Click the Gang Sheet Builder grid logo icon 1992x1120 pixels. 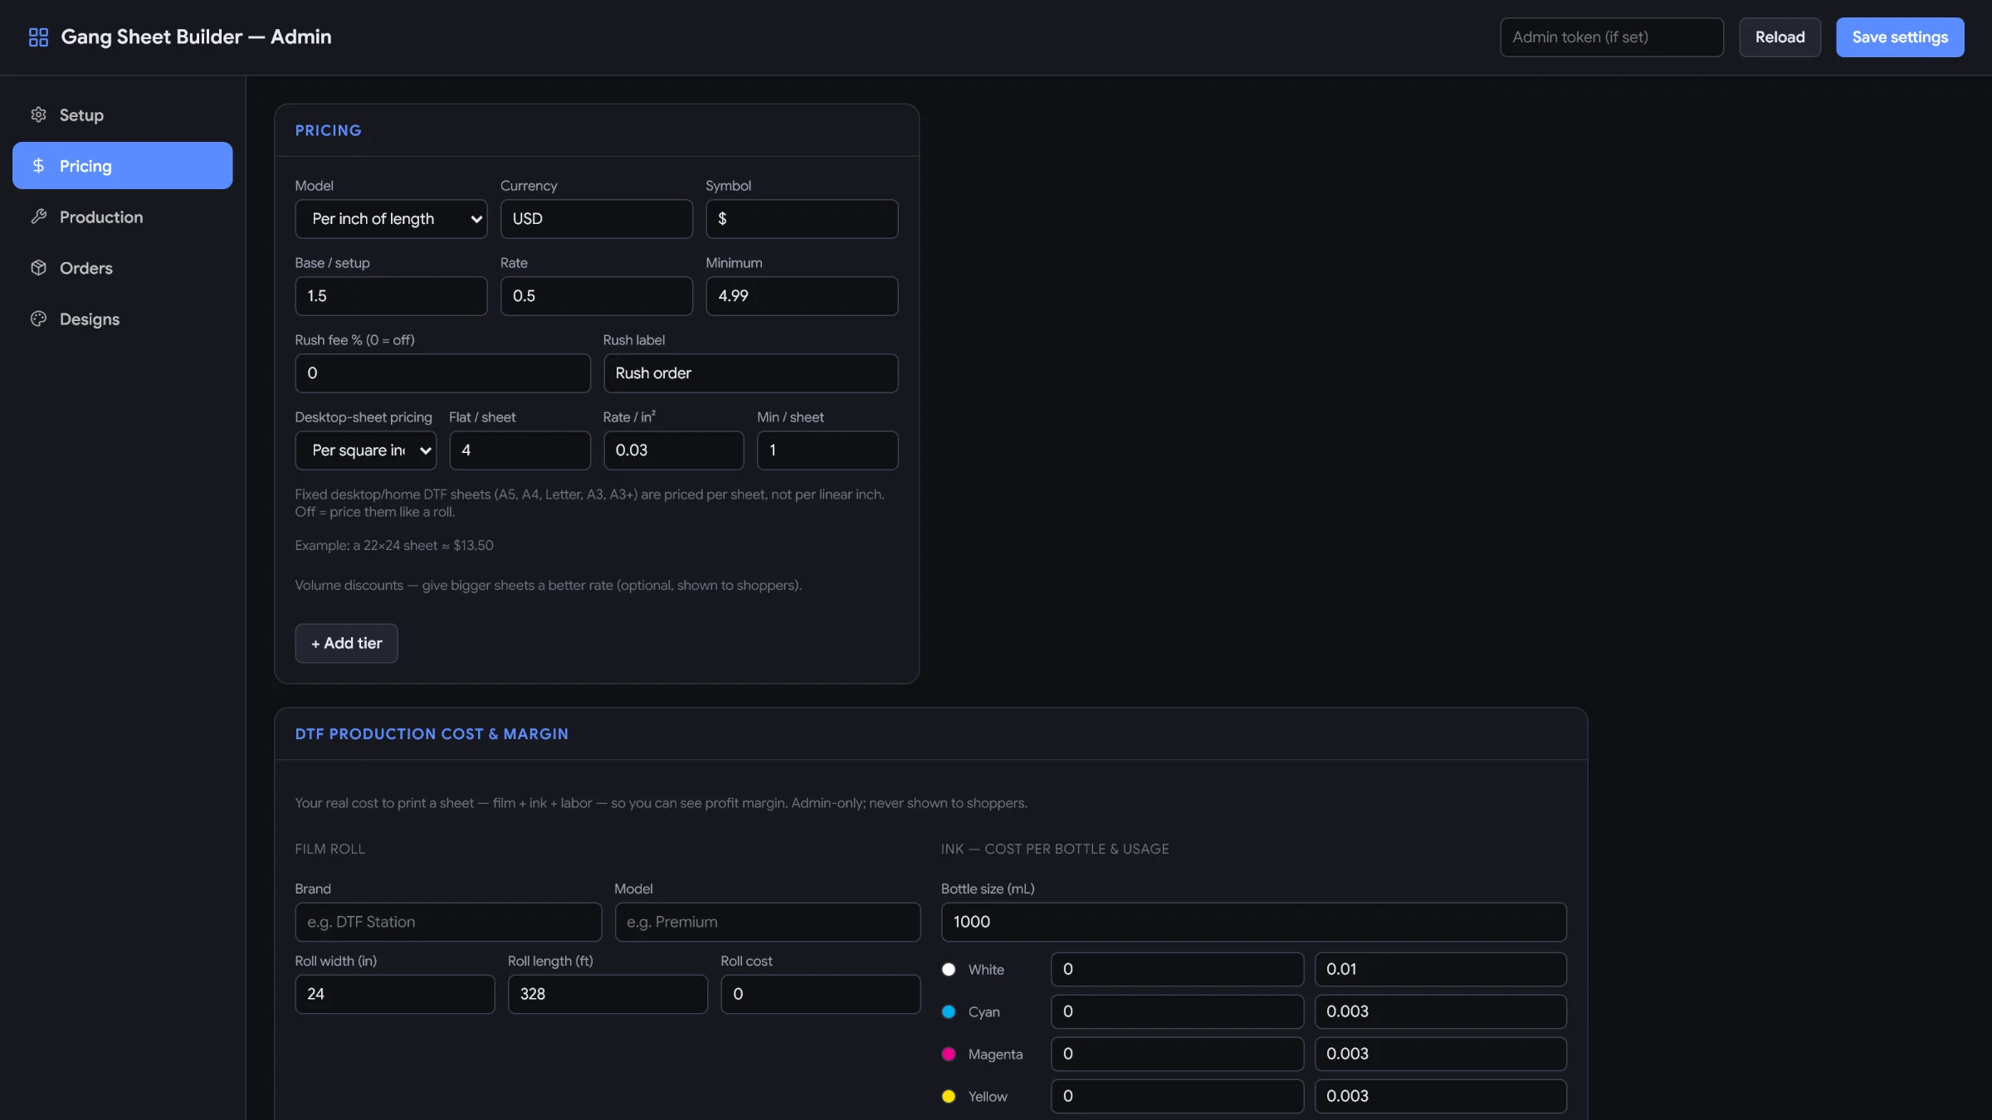click(38, 37)
